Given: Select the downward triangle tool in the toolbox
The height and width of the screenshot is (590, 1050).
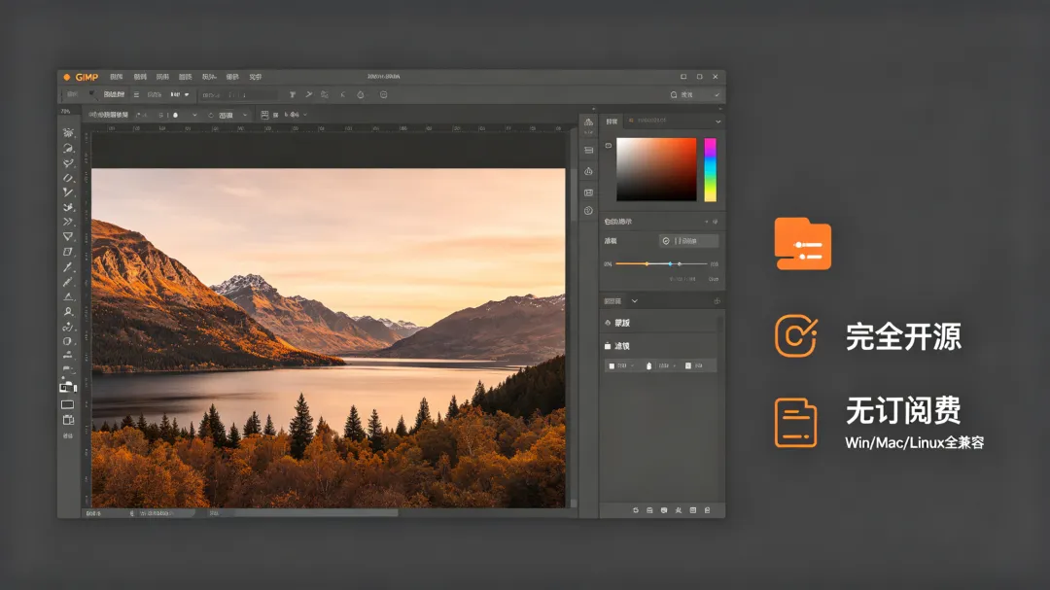Looking at the screenshot, I should (x=68, y=236).
